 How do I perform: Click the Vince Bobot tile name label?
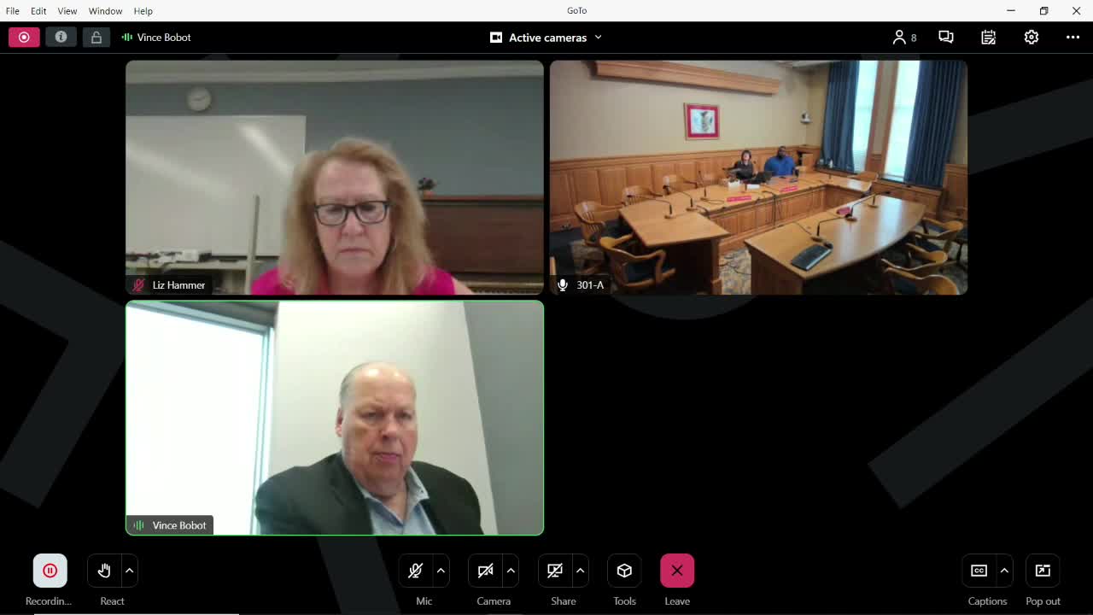point(179,525)
